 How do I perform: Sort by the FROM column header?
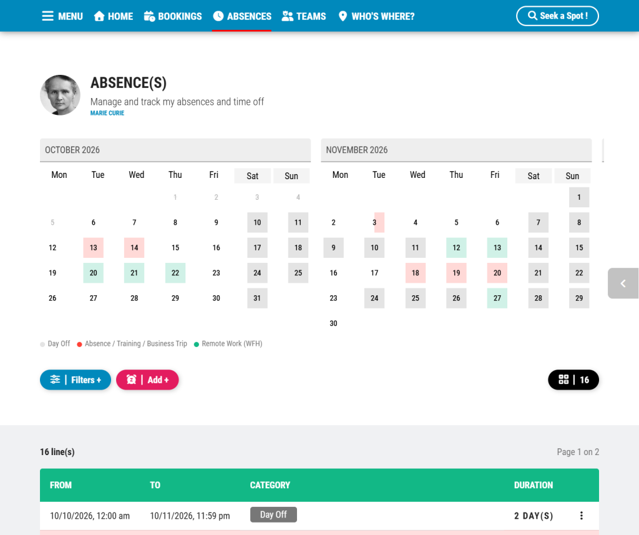pyautogui.click(x=61, y=485)
